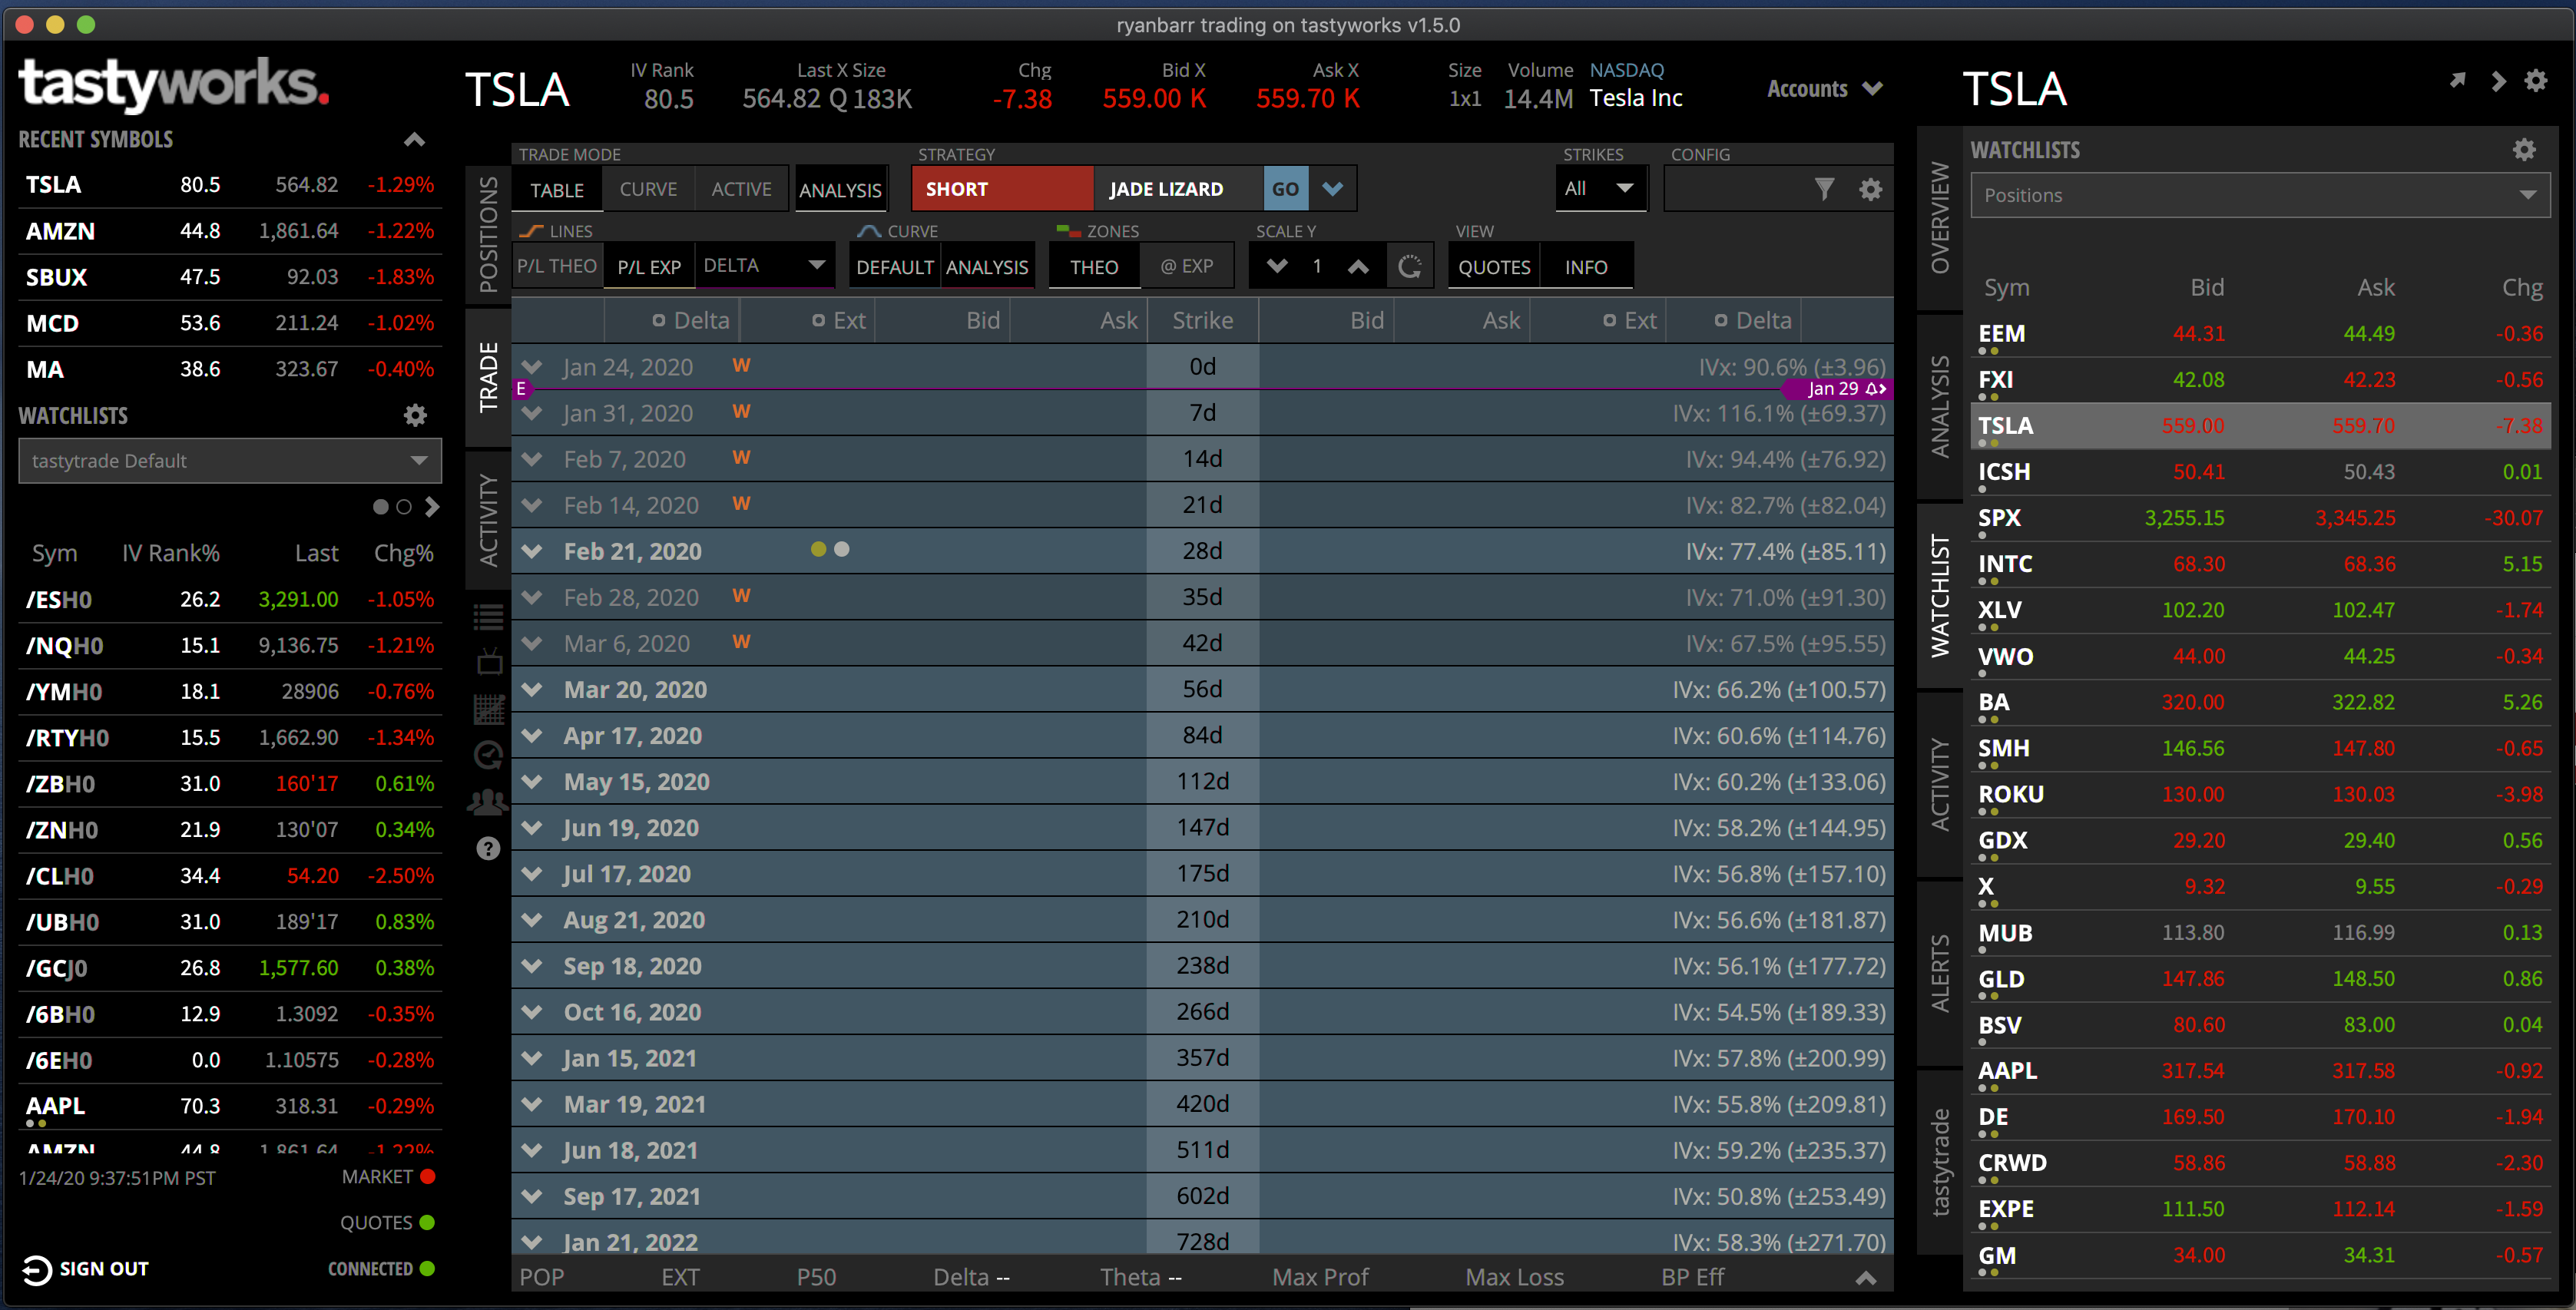Select first watchlist page dot
The height and width of the screenshot is (1310, 2576).
tap(380, 507)
